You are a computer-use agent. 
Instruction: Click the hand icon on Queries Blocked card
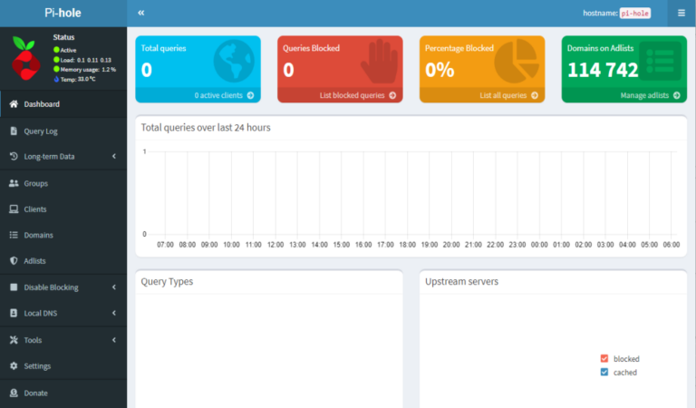tap(380, 62)
